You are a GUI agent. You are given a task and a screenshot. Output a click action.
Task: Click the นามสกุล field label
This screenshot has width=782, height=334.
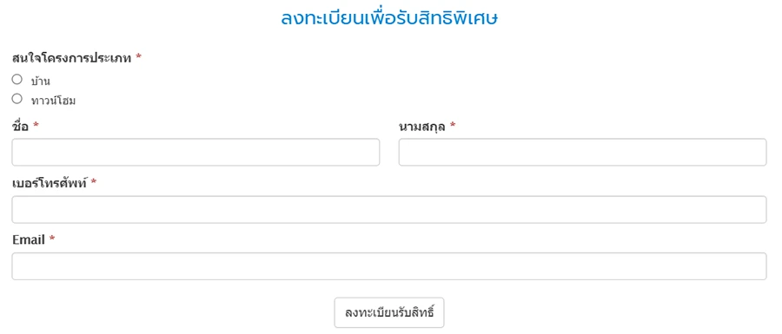422,128
